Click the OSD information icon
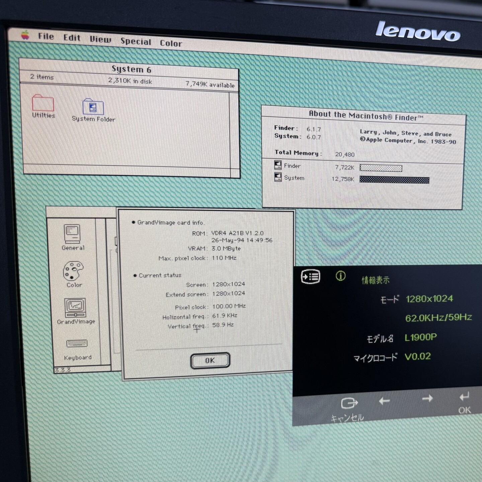 (x=340, y=276)
